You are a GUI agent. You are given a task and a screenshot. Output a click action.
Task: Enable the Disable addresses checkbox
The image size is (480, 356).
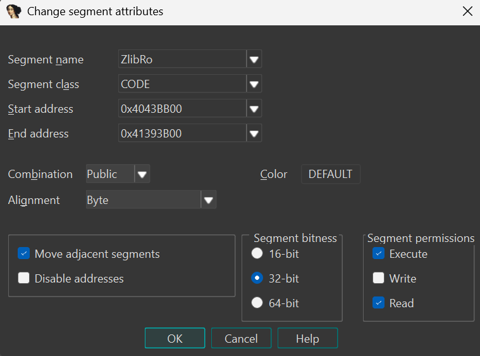23,278
